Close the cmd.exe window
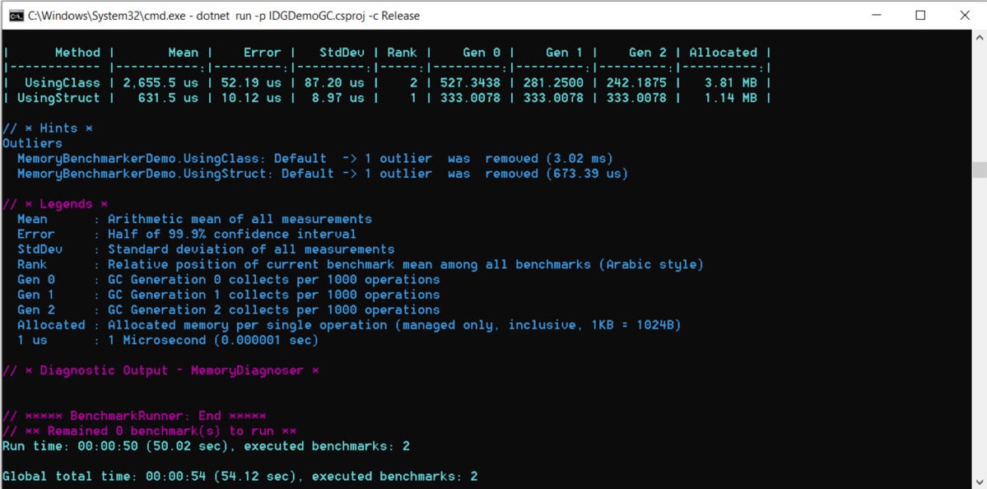Viewport: 987px width, 489px height. [964, 16]
